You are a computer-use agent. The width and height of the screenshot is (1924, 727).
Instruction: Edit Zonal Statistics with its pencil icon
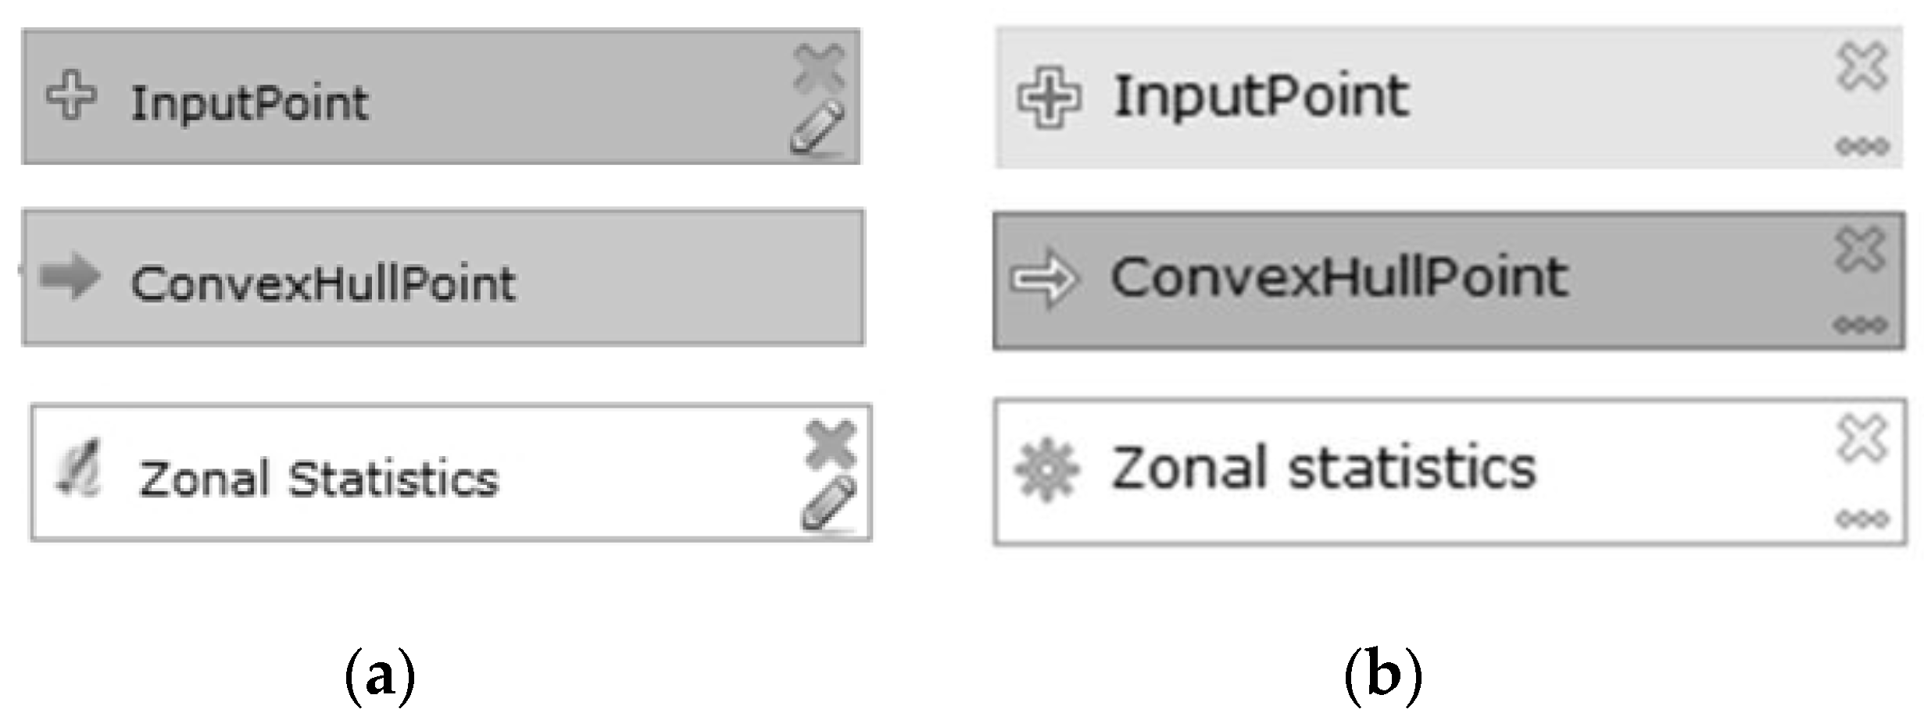[x=828, y=503]
